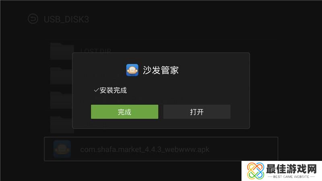Click the circular back arrow icon
322x181 pixels.
[x=33, y=19]
